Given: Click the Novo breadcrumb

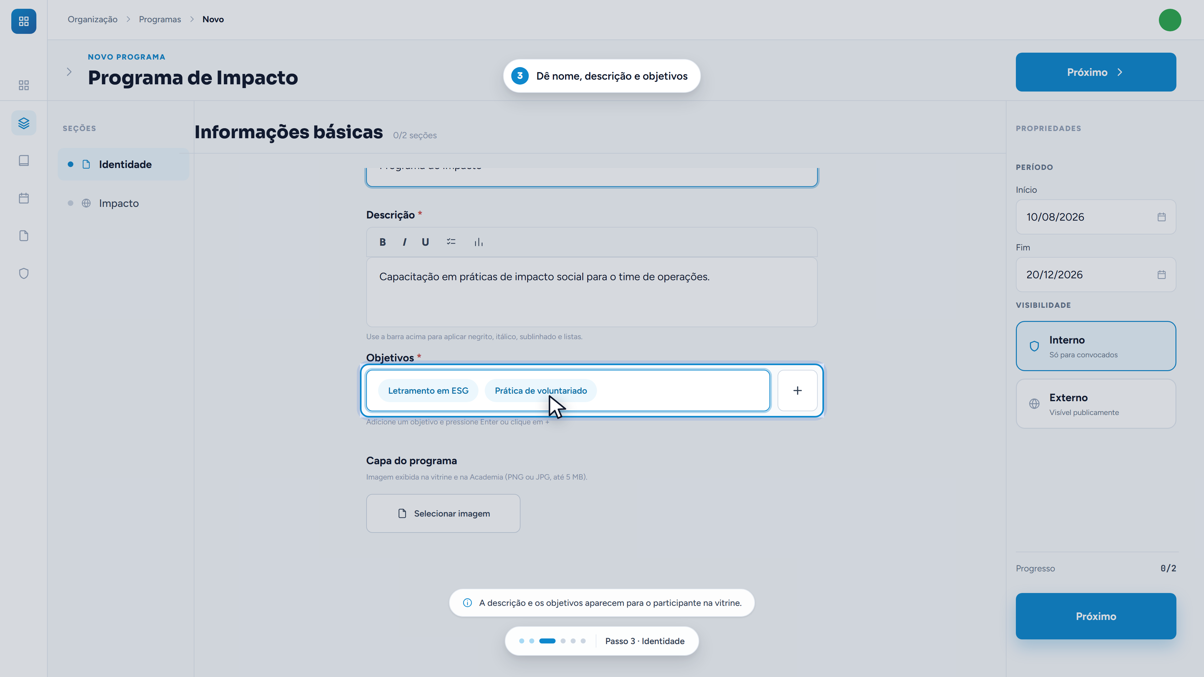Looking at the screenshot, I should [213, 19].
